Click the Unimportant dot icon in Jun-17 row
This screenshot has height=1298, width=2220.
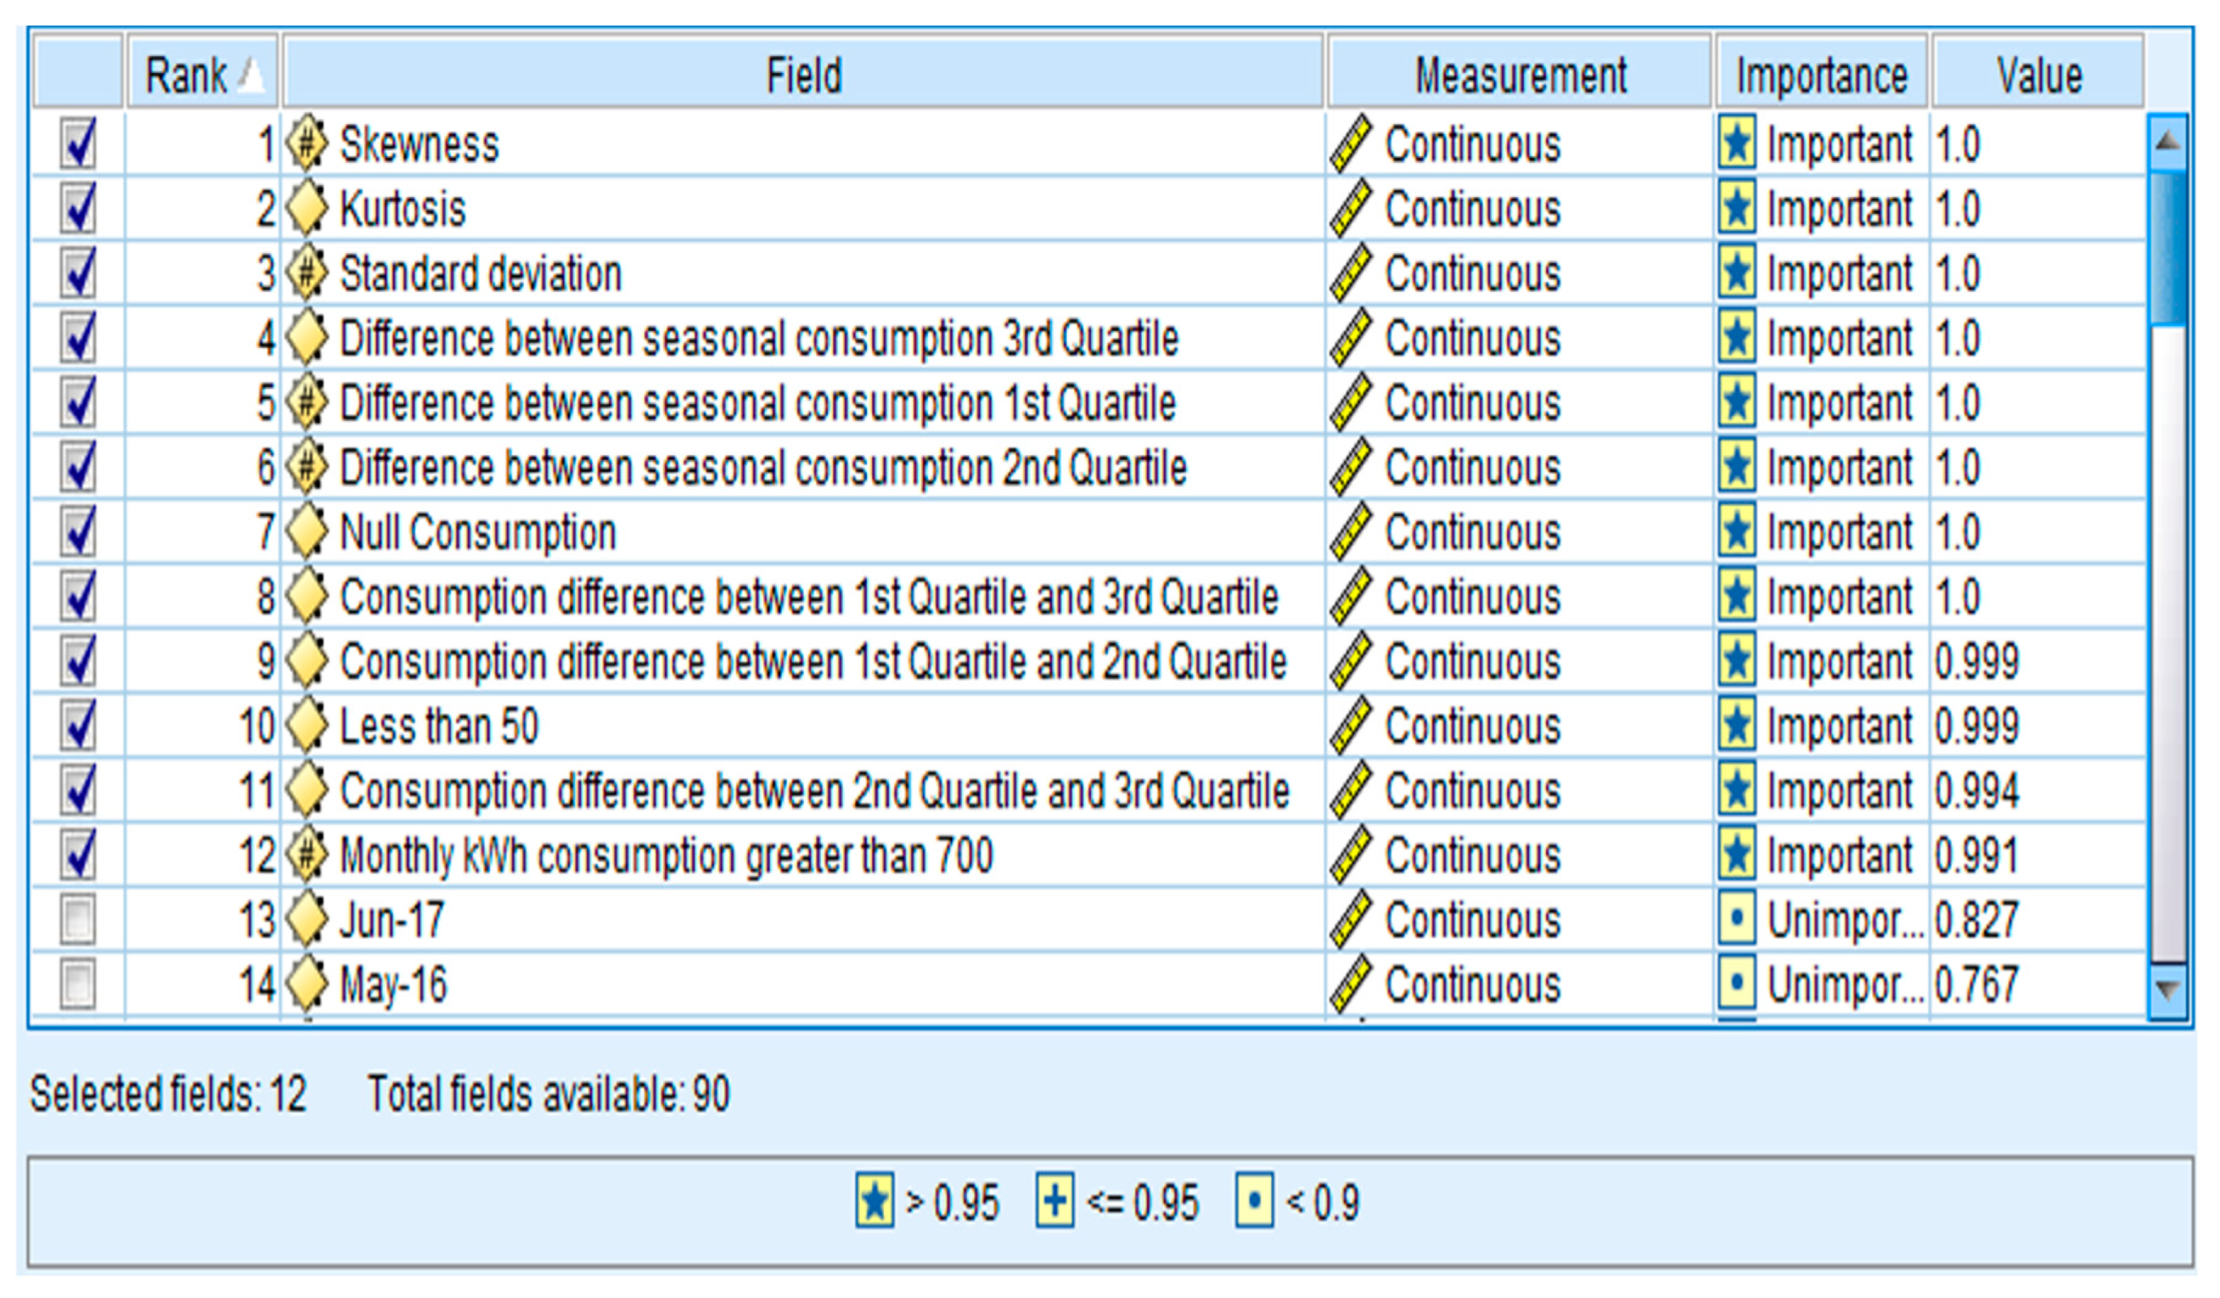coord(1737,919)
